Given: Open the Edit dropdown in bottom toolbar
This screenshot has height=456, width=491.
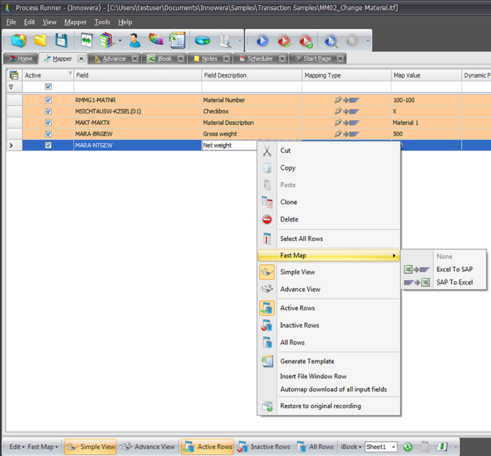Looking at the screenshot, I should click(x=17, y=447).
